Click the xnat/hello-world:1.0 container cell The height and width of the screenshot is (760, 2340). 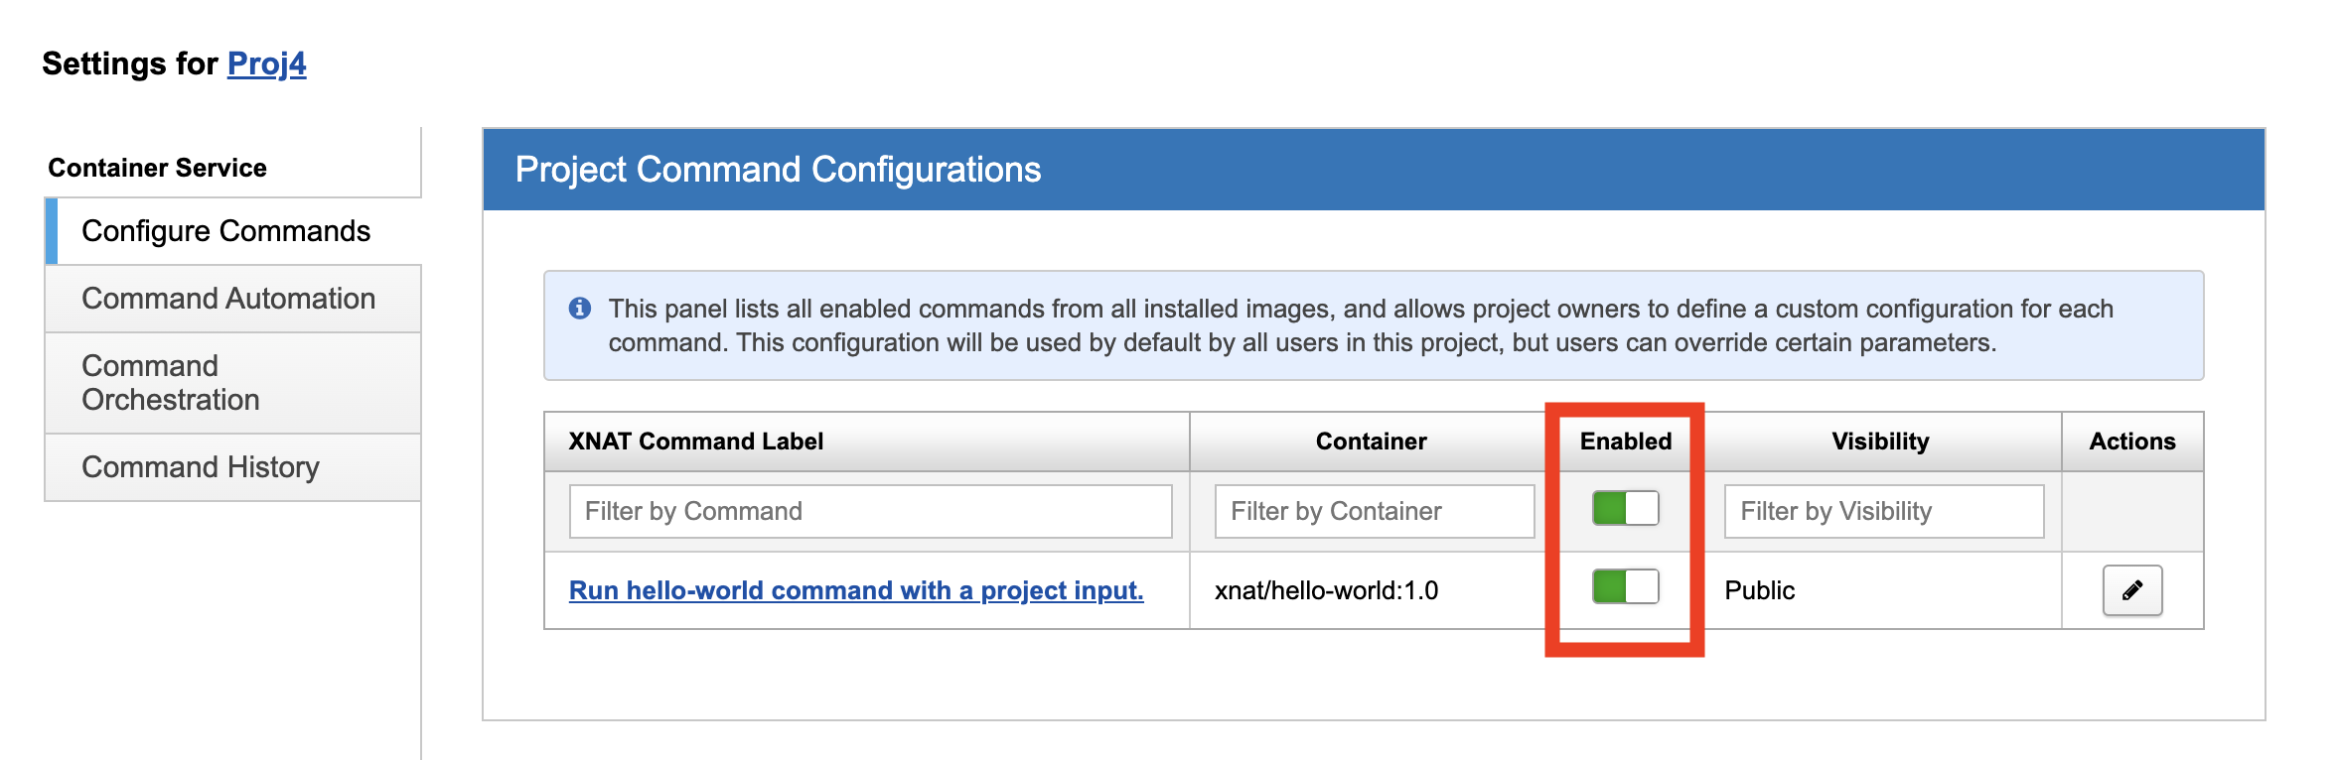1326,590
